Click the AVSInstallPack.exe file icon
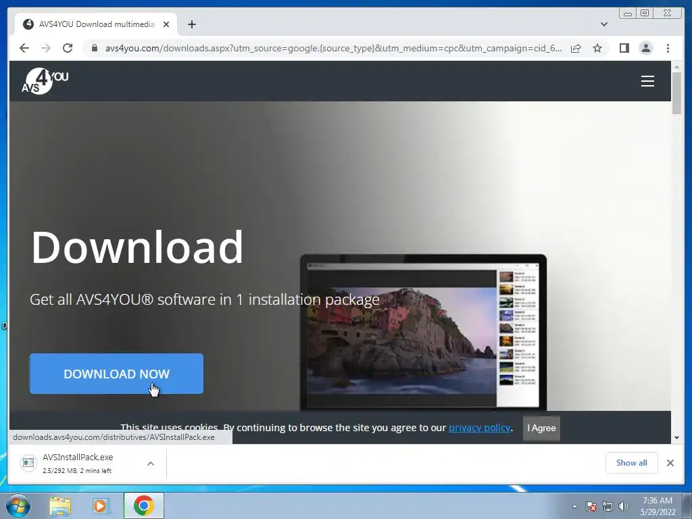 pyautogui.click(x=28, y=462)
